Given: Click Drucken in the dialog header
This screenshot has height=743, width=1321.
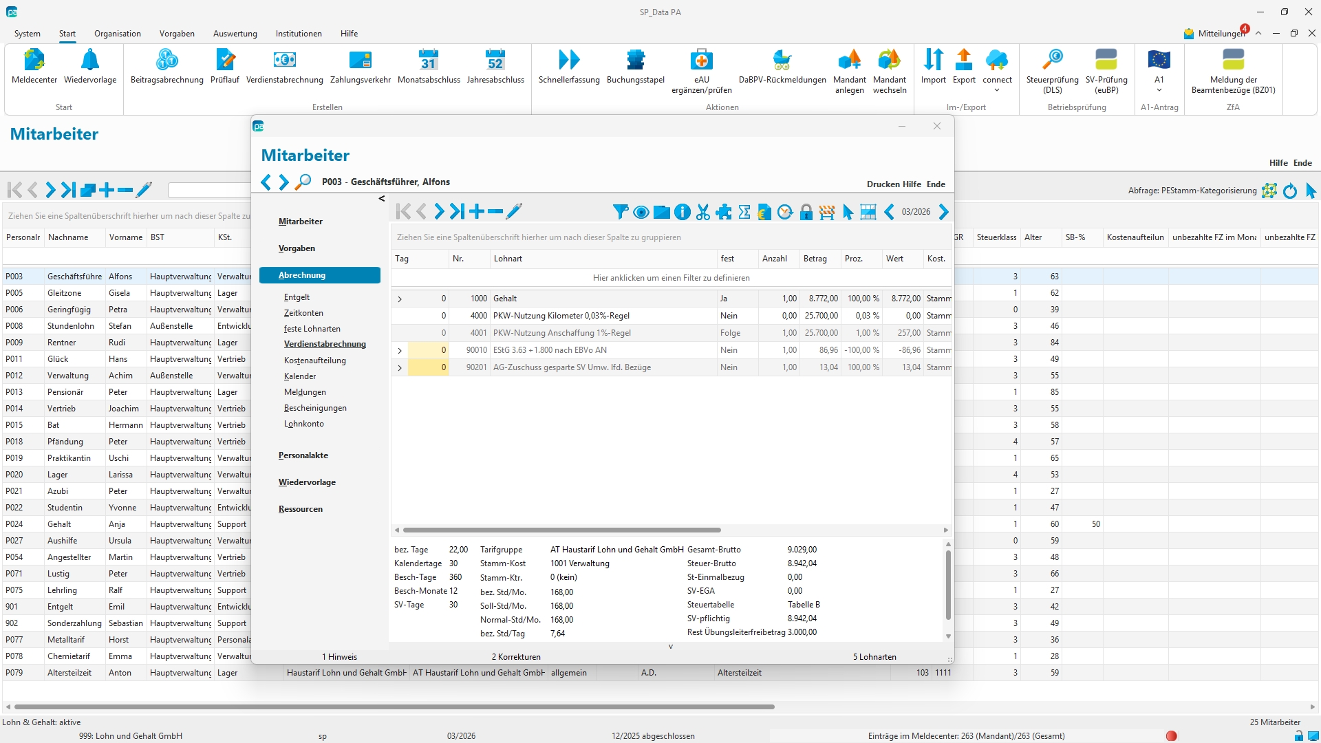Looking at the screenshot, I should [883, 184].
